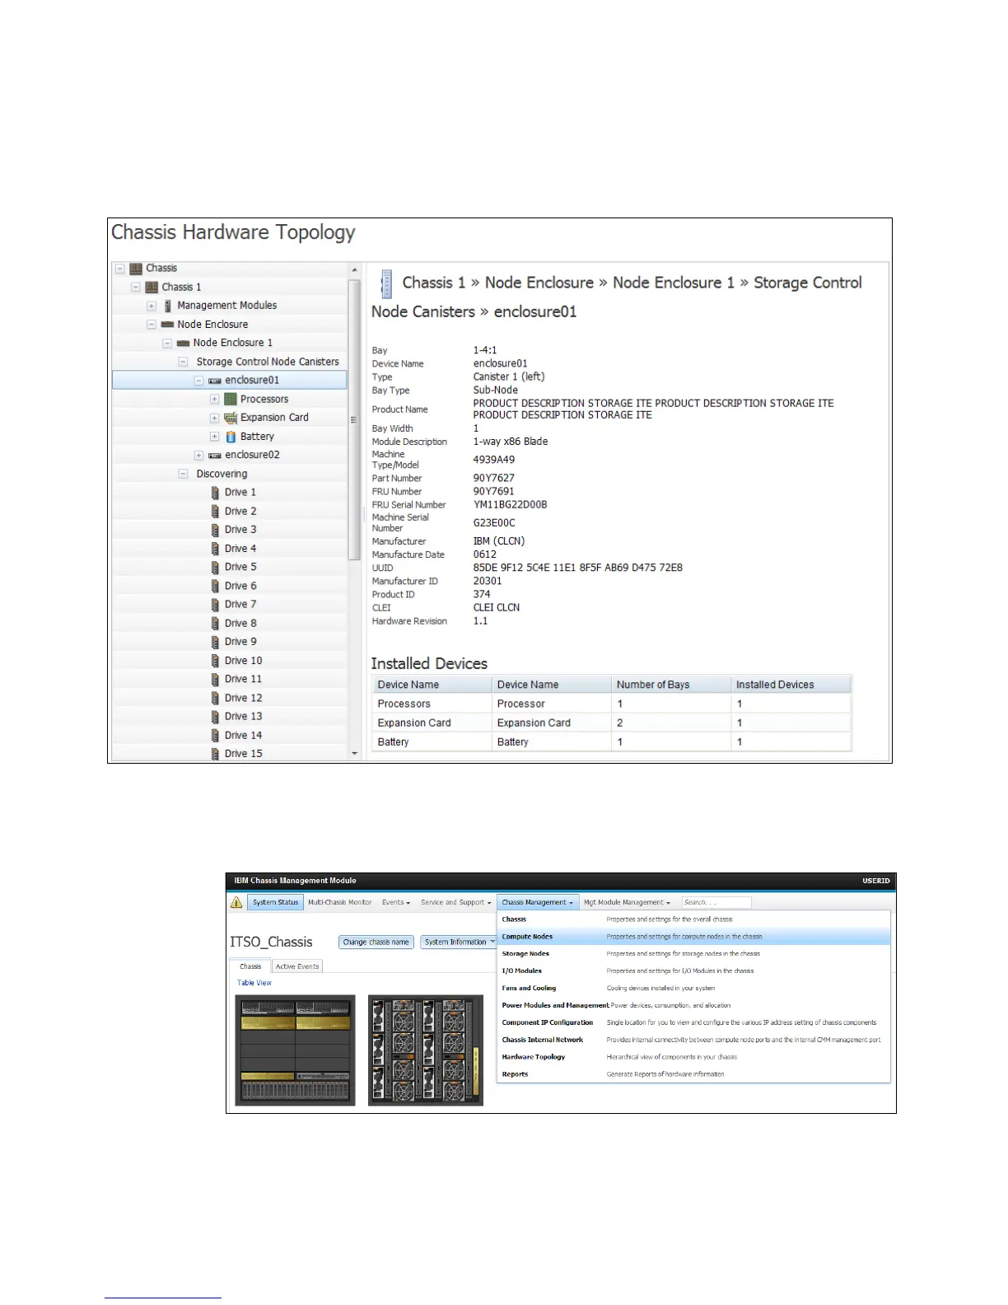Screen dimensions: 1008x1305
Task: Click the Node Enclosure icon
Action: (x=167, y=325)
